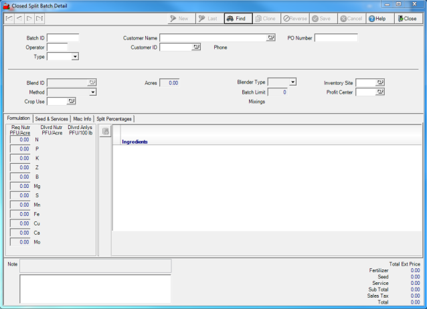Click the PO Number input field
The image size is (427, 309).
[x=336, y=38]
